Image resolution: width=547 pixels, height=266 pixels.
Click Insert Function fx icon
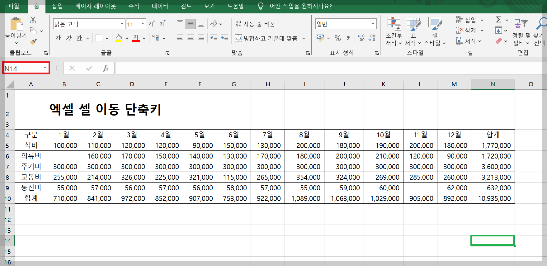[106, 68]
